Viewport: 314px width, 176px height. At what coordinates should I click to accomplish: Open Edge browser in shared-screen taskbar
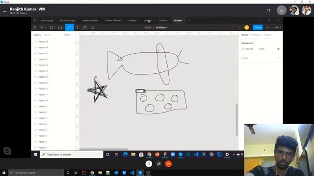[x=126, y=154]
